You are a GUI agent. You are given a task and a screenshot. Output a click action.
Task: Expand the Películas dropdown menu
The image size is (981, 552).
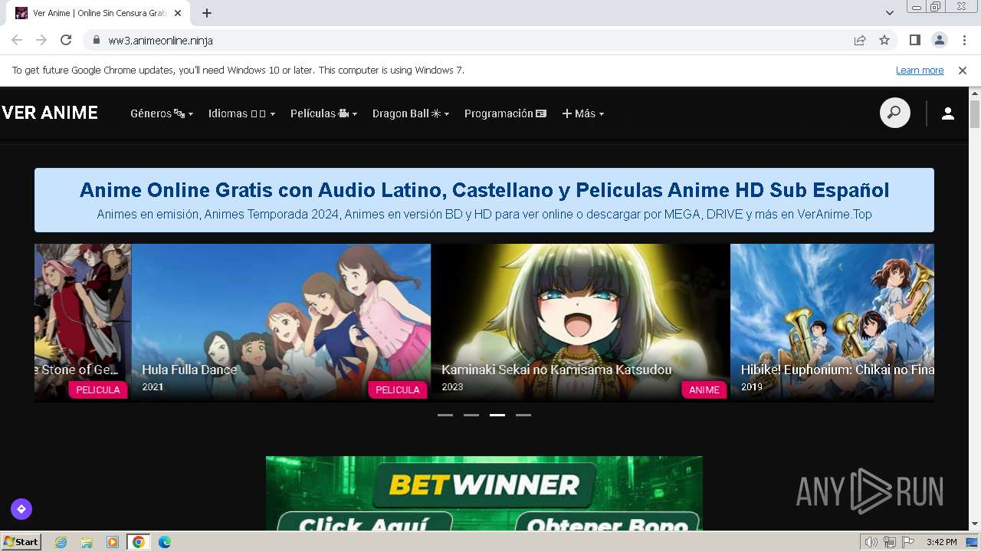coord(323,113)
